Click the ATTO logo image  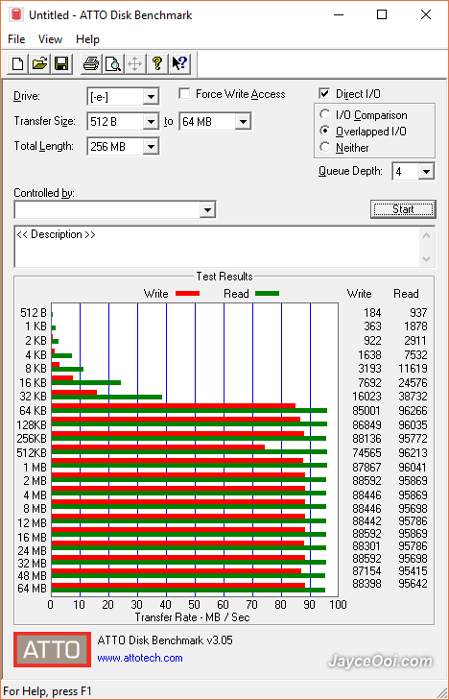52,649
